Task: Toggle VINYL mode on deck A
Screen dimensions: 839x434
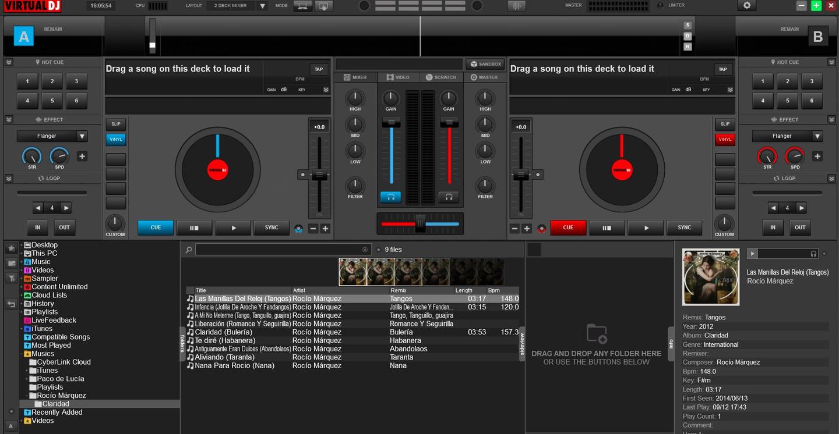Action: (116, 140)
